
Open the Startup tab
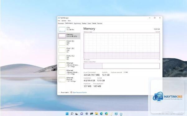coord(84,24)
